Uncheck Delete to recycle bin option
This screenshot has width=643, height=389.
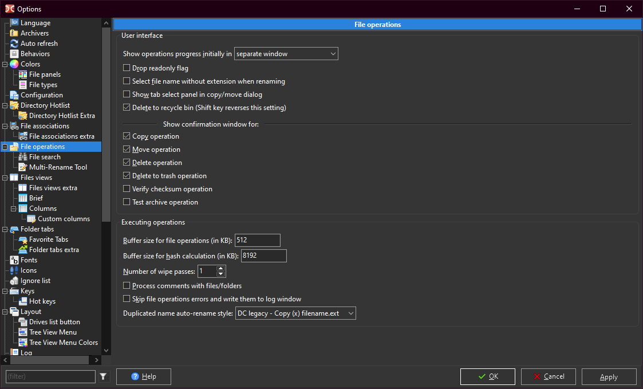pos(127,108)
